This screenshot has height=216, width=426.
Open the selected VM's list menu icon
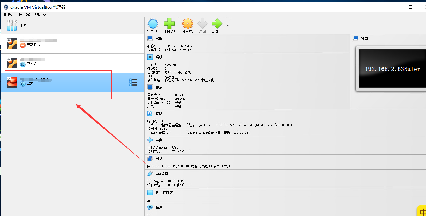click(133, 82)
